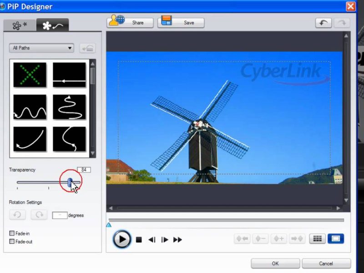
Task: Select the upward zigzag spiral path
Action: click(69, 107)
